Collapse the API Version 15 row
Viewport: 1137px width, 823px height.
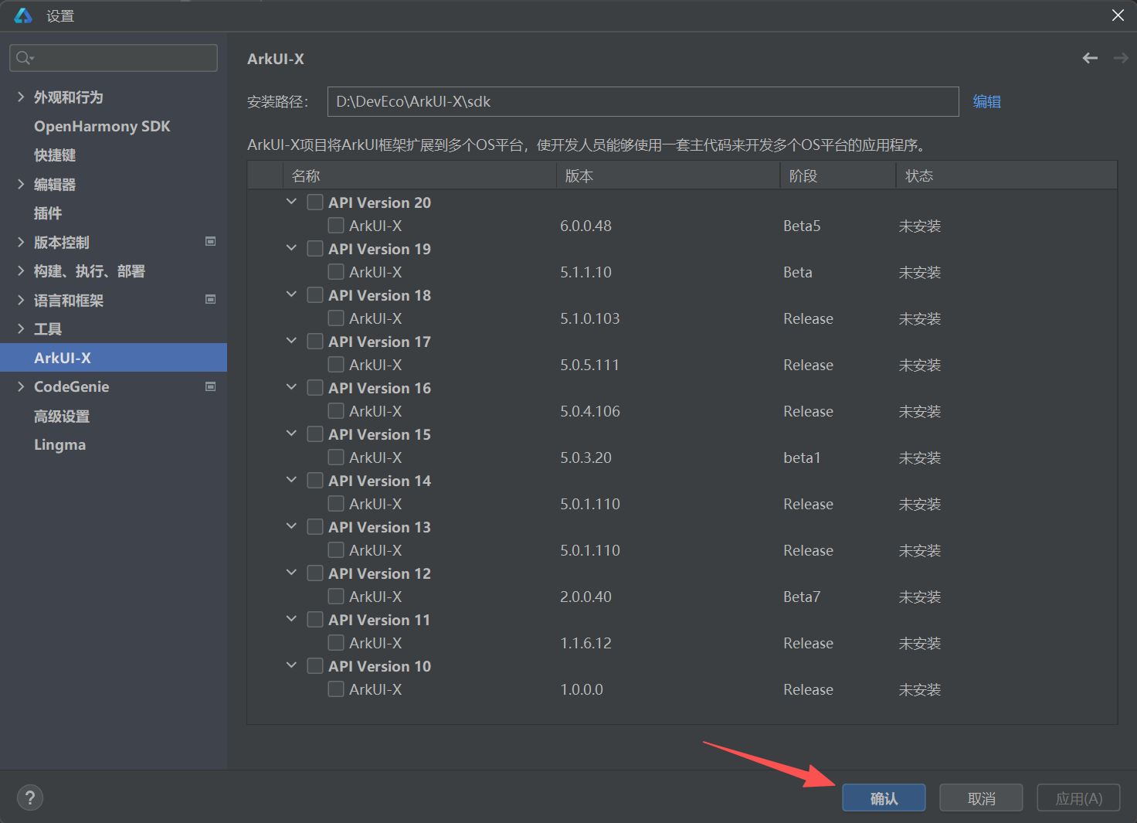291,434
